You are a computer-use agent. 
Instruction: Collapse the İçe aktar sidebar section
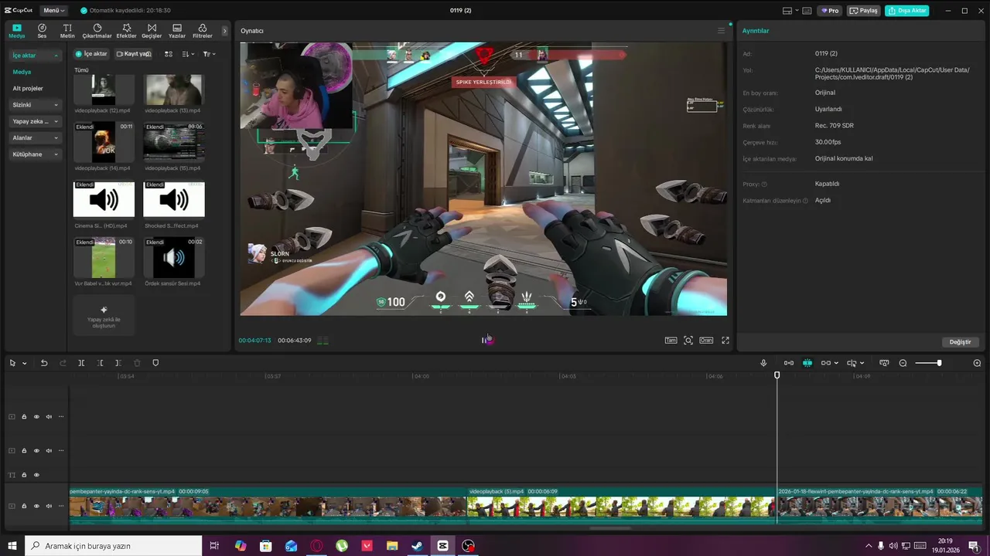pyautogui.click(x=36, y=56)
